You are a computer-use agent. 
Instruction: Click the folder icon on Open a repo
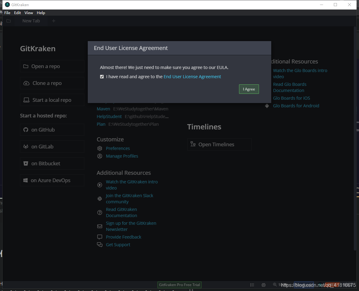[26, 66]
